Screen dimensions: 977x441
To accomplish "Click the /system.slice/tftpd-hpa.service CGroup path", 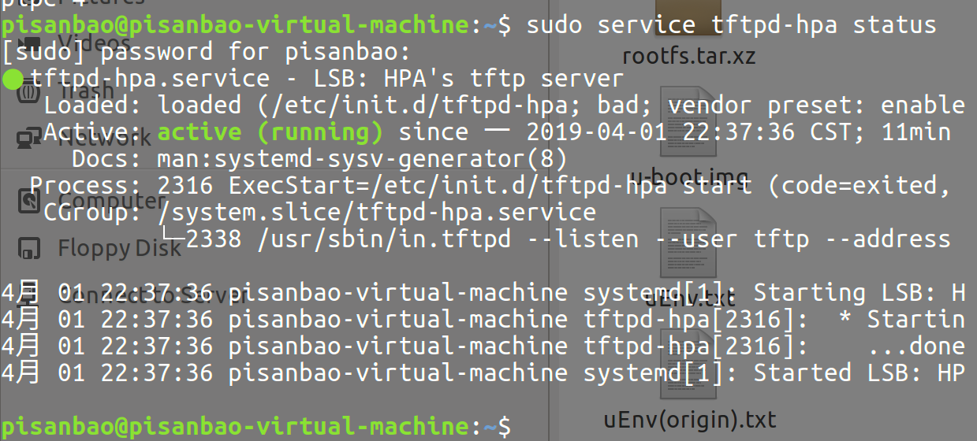I will [377, 213].
